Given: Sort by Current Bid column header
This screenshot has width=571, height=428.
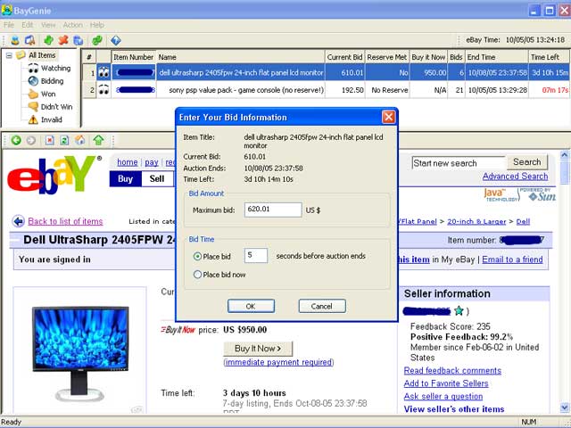Looking at the screenshot, I should pyautogui.click(x=344, y=57).
